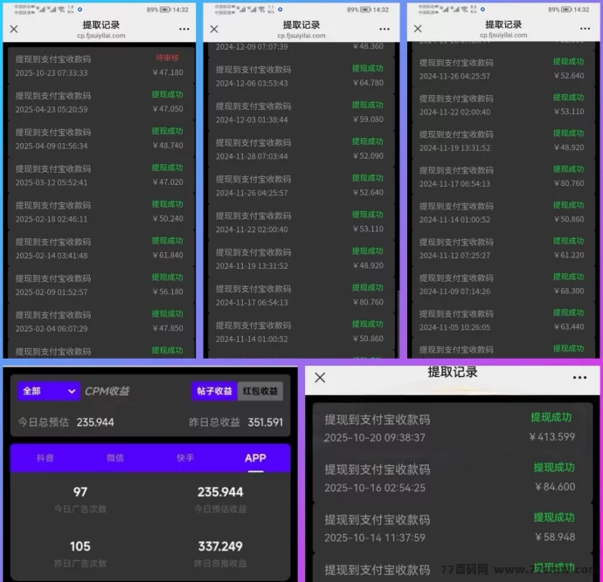603x582 pixels.
Task: Tap battery icon in right phone status bar
Action: coord(566,10)
